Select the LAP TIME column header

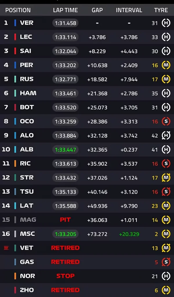[65, 10]
